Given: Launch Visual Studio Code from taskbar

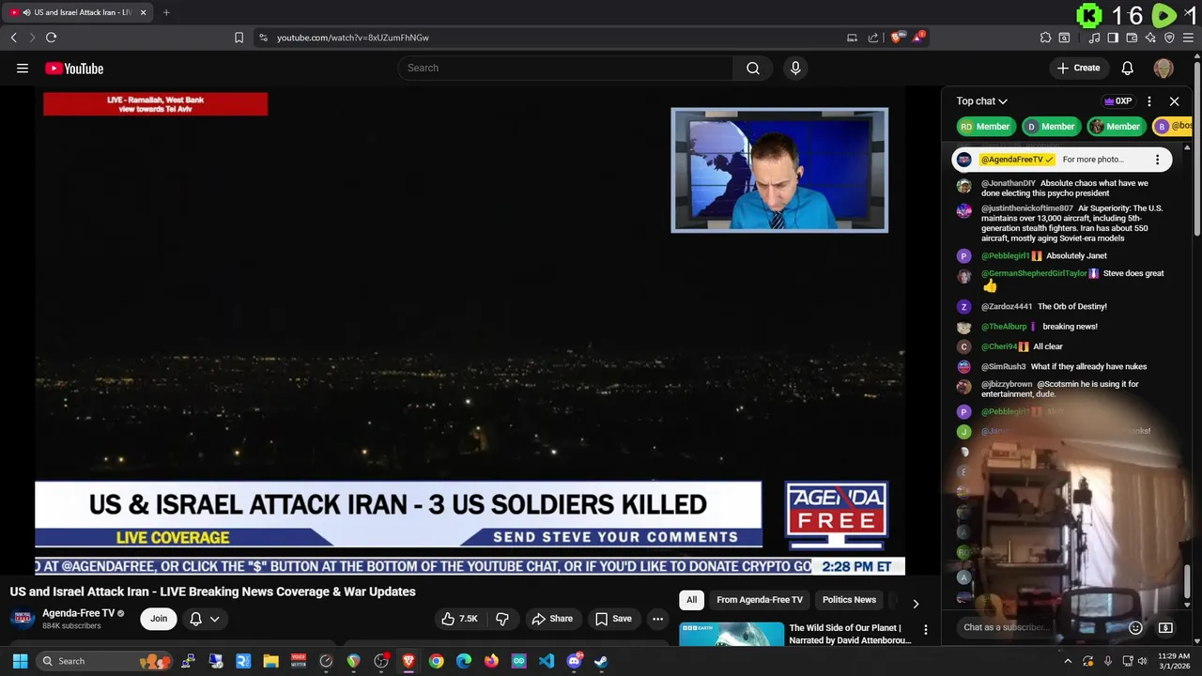Looking at the screenshot, I should point(546,661).
